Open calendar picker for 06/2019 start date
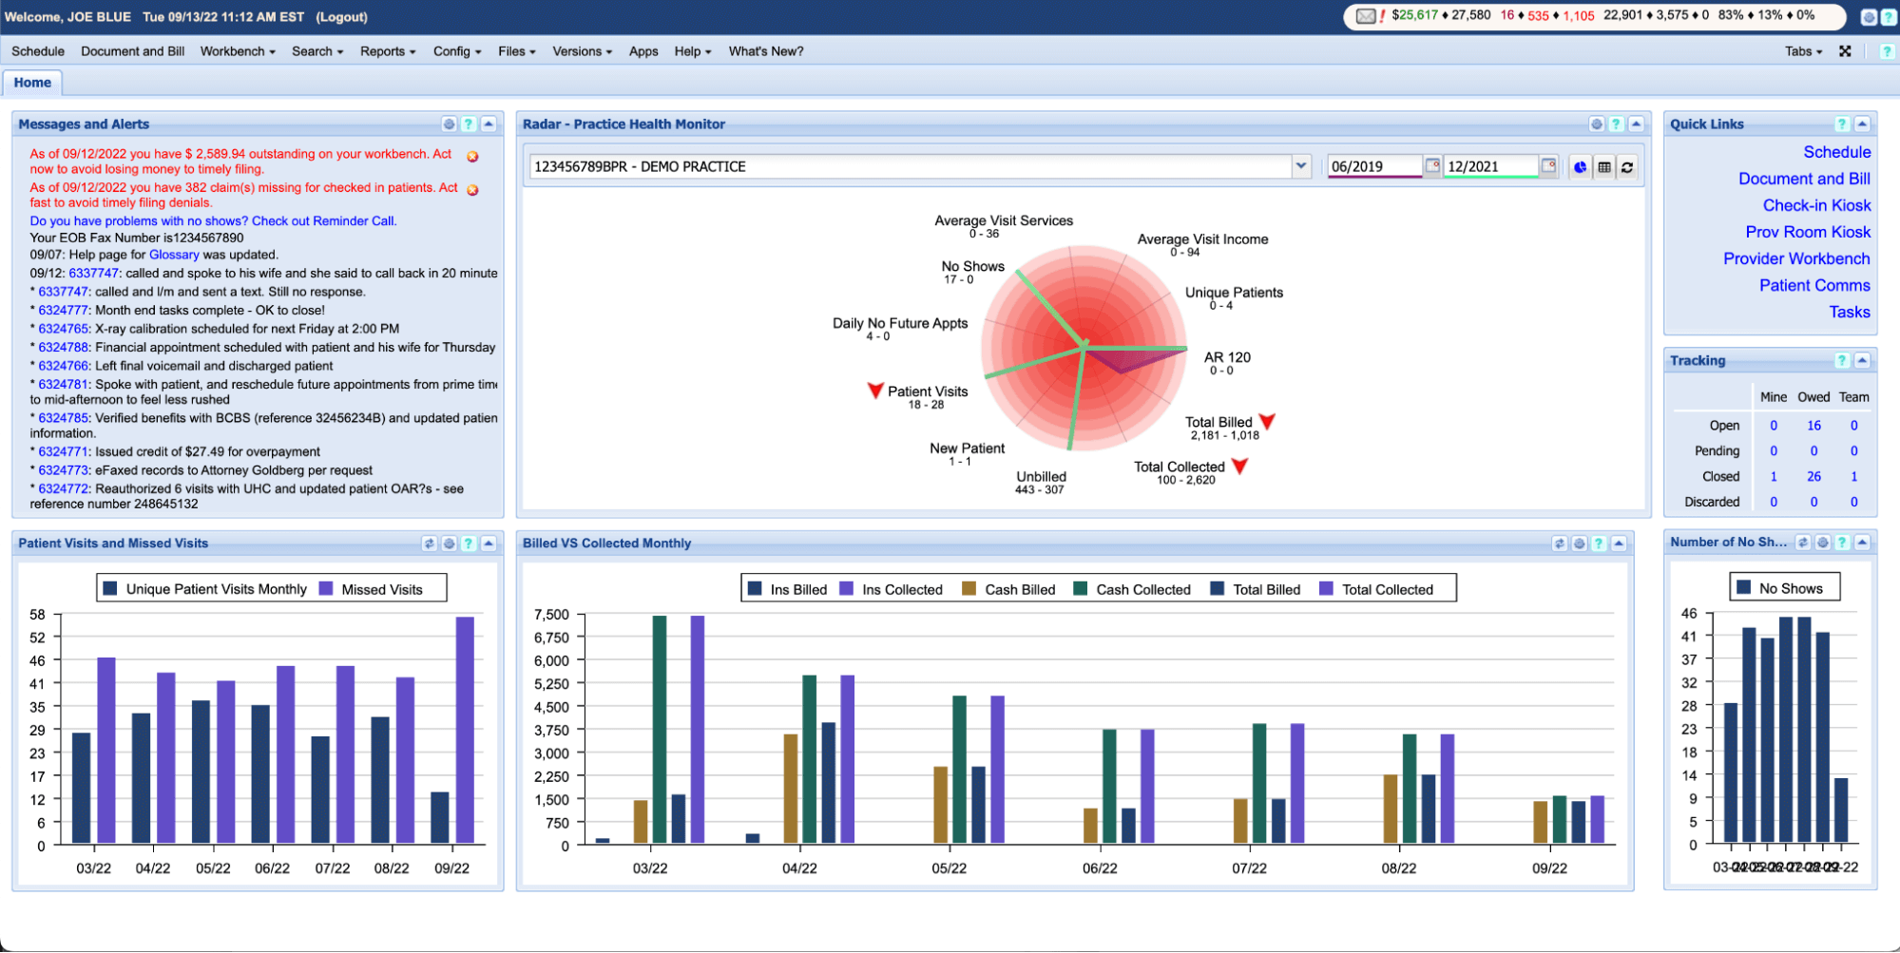 1432,166
